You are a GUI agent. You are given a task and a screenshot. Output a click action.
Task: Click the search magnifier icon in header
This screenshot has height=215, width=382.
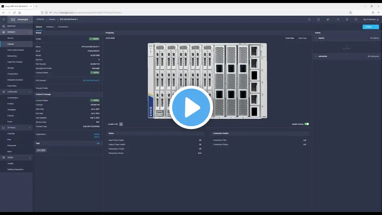pyautogui.click(x=338, y=19)
